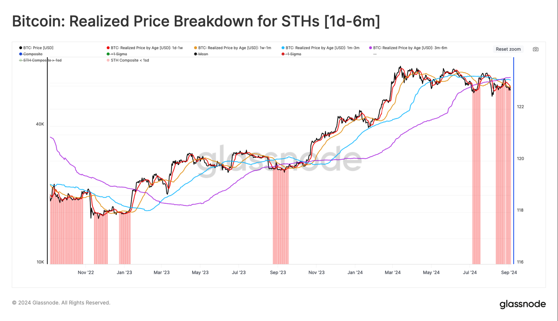The height and width of the screenshot is (321, 558).
Task: Hide STH Composite < 1sd series
Action: click(x=128, y=60)
